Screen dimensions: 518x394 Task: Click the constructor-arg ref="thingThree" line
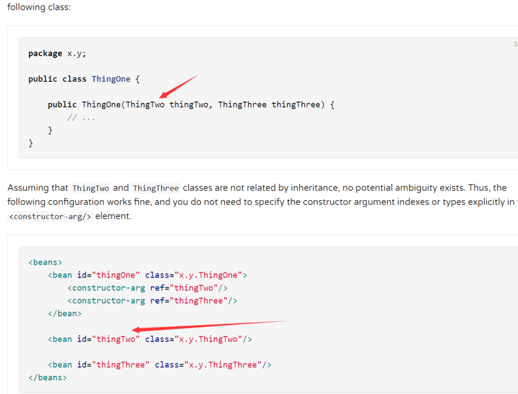point(152,301)
